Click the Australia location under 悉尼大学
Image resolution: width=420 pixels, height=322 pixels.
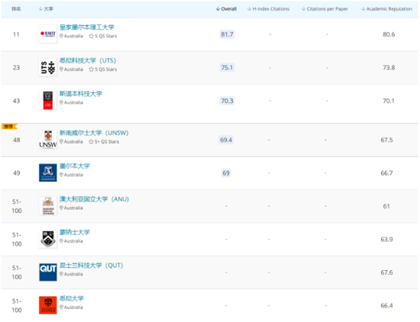pyautogui.click(x=71, y=308)
